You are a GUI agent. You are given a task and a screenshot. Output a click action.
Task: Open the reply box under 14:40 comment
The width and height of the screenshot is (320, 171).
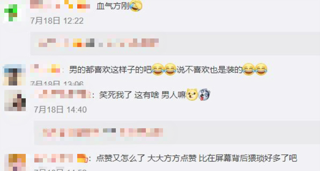tap(177, 133)
